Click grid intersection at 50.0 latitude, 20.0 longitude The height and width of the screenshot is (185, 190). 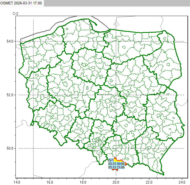click(116, 148)
